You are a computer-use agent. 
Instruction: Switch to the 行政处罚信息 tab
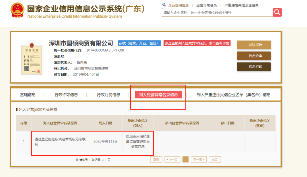pos(108,95)
